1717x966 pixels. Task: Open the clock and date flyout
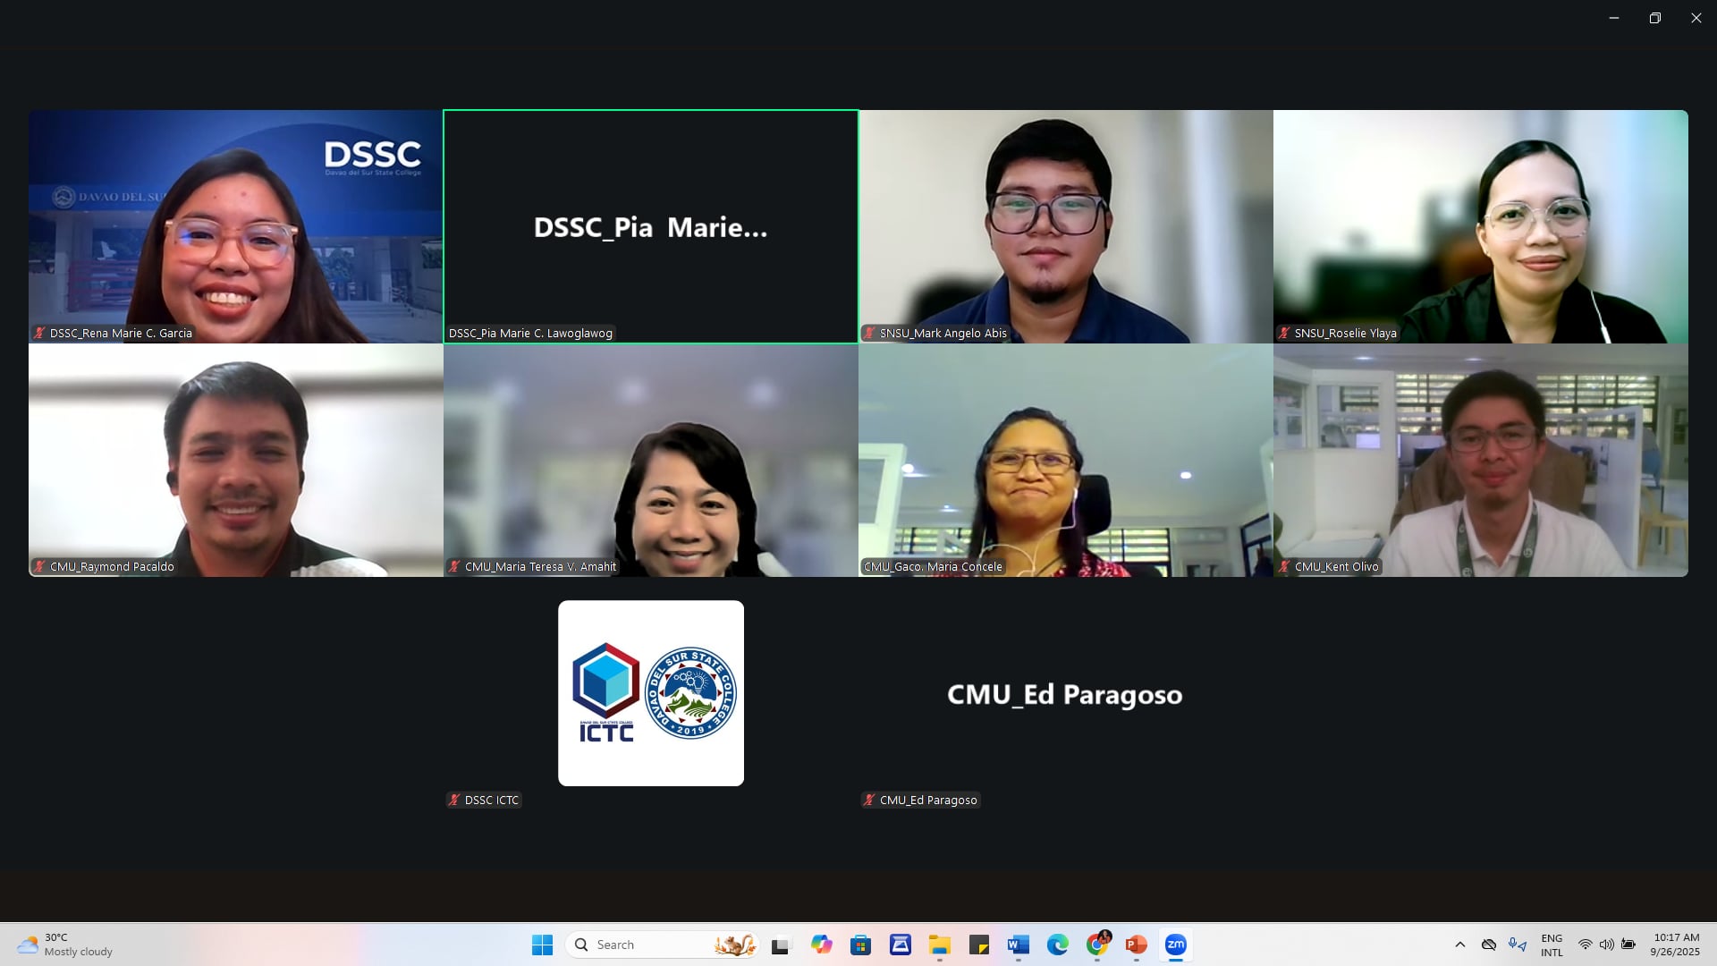point(1675,945)
